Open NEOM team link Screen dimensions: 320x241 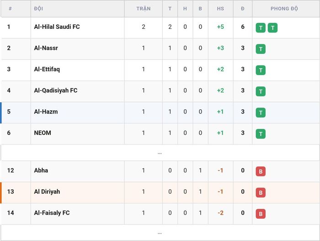43,133
